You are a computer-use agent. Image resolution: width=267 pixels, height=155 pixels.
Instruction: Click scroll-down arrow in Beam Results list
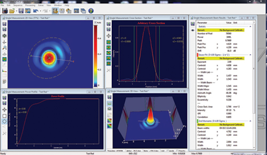(254, 147)
